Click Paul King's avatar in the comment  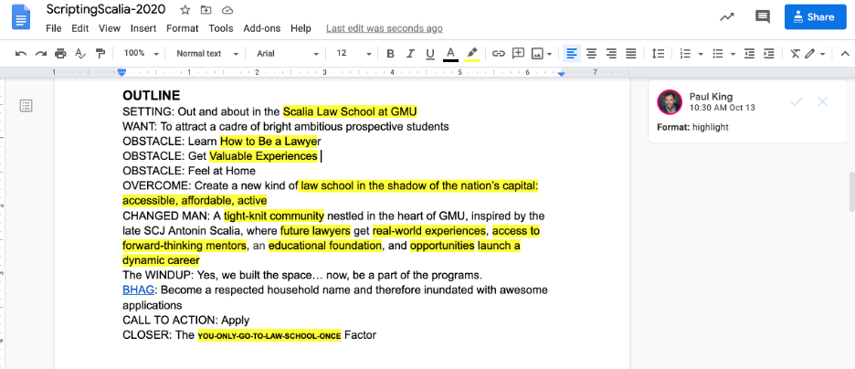[670, 102]
